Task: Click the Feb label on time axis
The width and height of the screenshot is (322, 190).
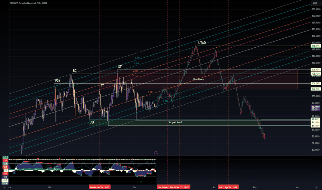Action: click(134, 187)
